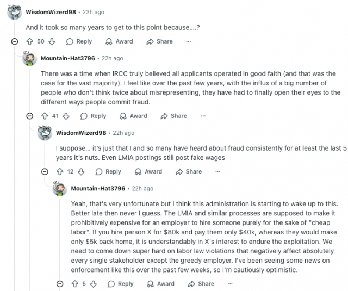
Task: Reply to the 50-point comment
Action: pyautogui.click(x=79, y=41)
